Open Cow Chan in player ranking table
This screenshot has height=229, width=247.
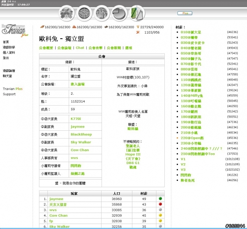click(x=58, y=215)
